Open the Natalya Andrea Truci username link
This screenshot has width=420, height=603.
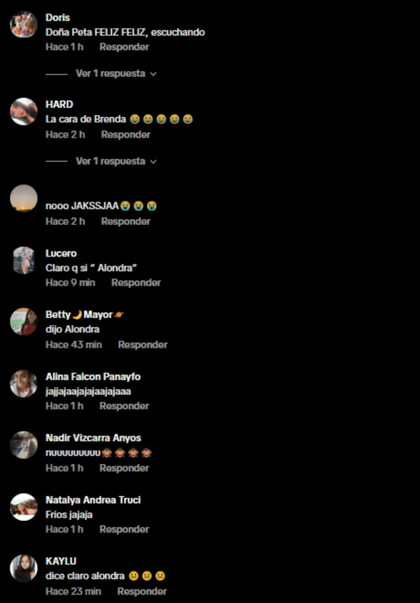click(93, 500)
